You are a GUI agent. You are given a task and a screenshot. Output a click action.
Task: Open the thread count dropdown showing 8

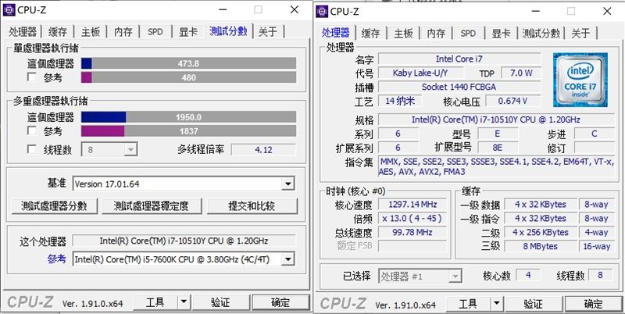(x=109, y=150)
